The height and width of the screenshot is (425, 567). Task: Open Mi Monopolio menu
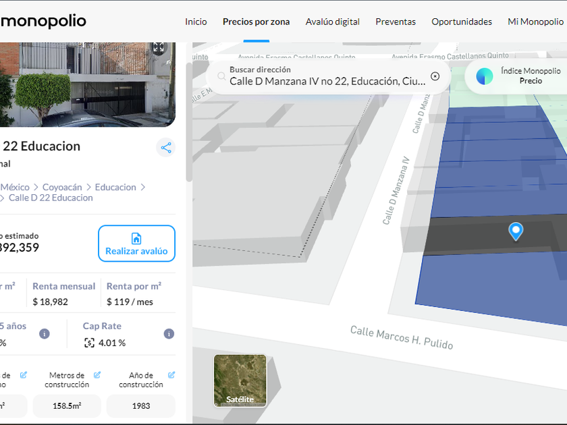point(535,22)
